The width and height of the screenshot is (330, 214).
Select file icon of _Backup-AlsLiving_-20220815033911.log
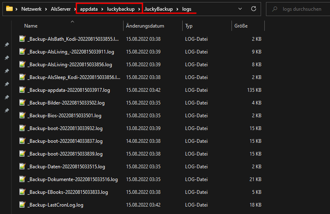(22, 52)
